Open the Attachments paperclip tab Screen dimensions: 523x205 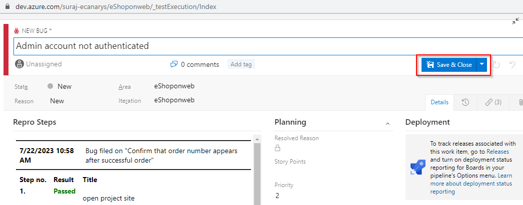click(x=520, y=103)
